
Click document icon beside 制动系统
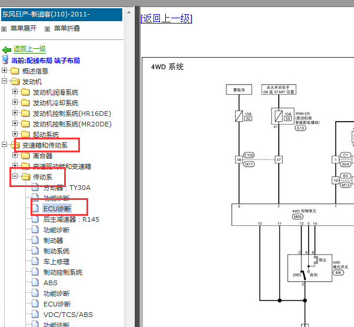[x=35, y=251]
